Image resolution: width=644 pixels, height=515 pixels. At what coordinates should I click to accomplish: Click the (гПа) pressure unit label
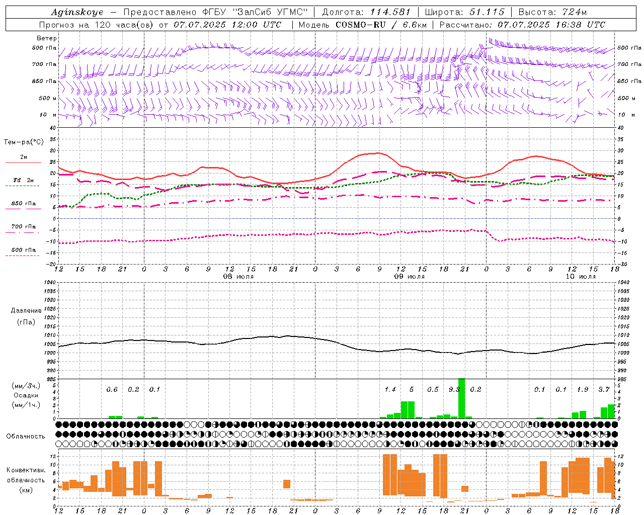[x=26, y=322]
